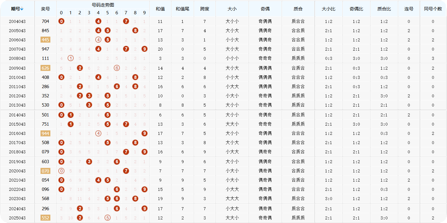The height and width of the screenshot is (223, 447).
Task: Click 大小比 value 3:0 in row 2023043
Action: click(328, 199)
